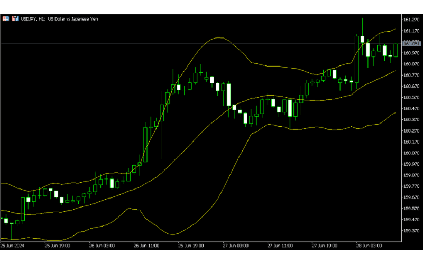Image resolution: width=423 pixels, height=264 pixels.
Task: Select the upper Bollinger band at its peak
Action: [218, 37]
